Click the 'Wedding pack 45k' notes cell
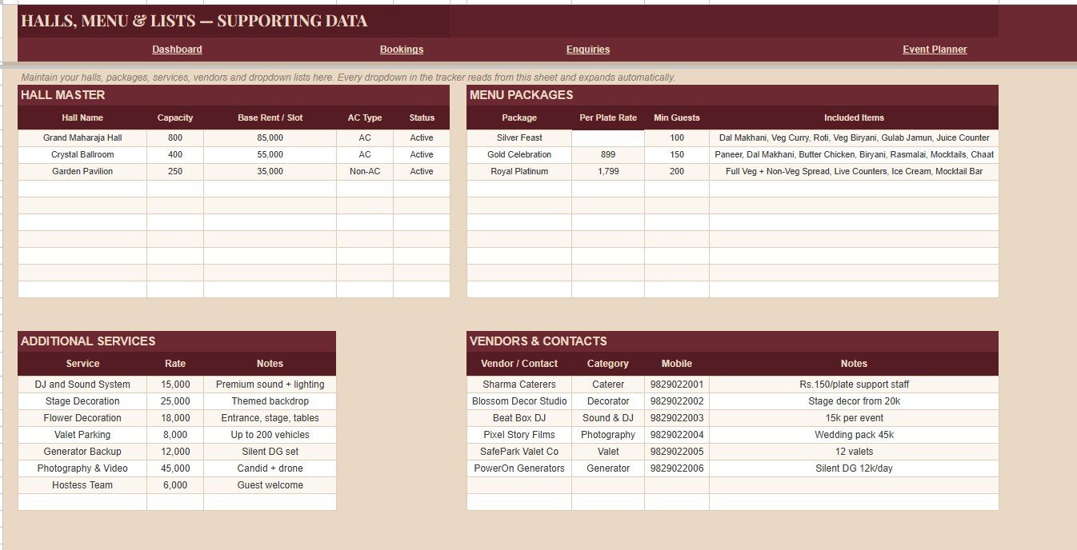 pyautogui.click(x=854, y=435)
